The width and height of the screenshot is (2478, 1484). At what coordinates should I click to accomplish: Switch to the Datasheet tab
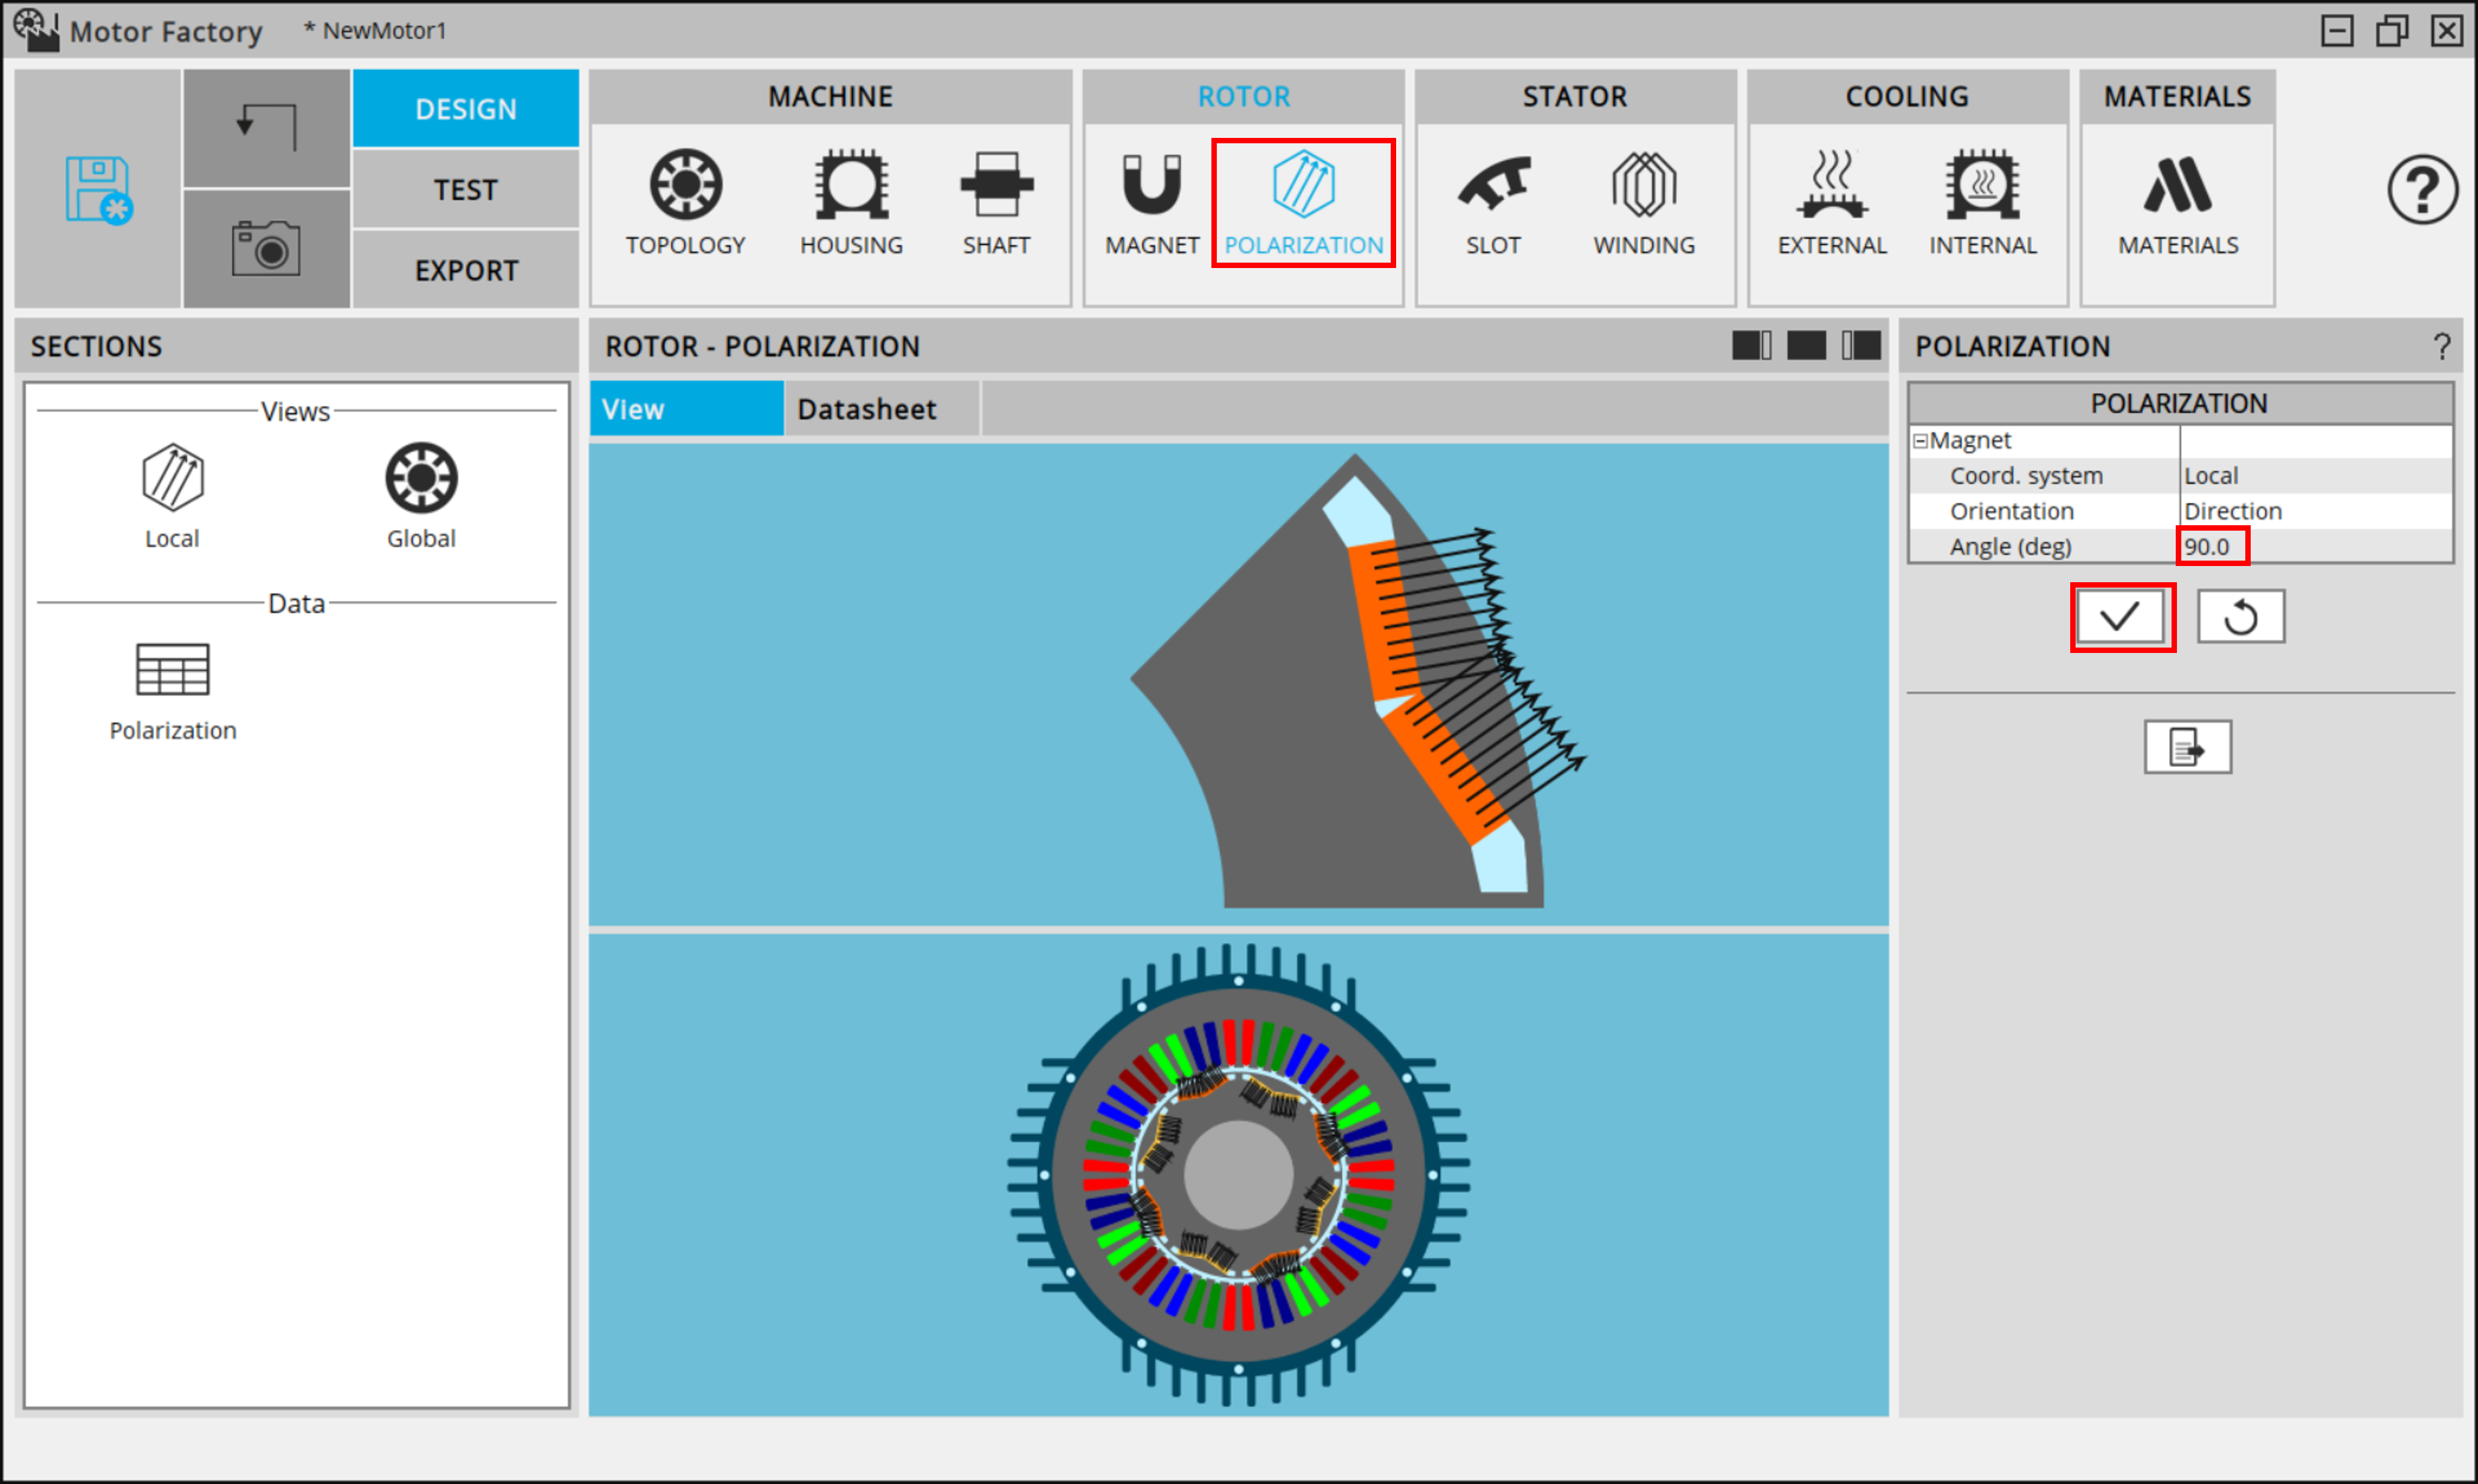(866, 408)
